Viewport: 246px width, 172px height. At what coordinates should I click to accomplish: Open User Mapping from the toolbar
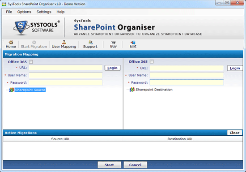(x=64, y=44)
